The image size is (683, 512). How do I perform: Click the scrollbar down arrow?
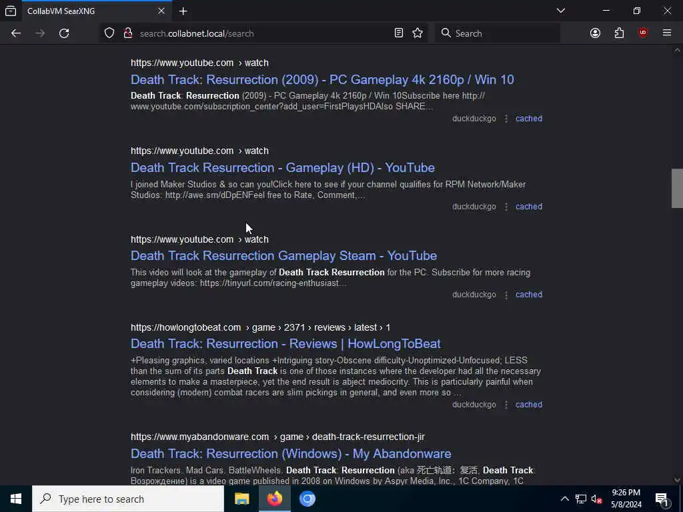point(677,480)
